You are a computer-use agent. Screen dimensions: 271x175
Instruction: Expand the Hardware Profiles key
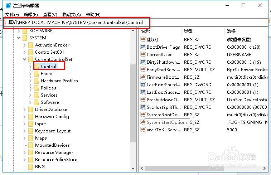click(x=30, y=81)
